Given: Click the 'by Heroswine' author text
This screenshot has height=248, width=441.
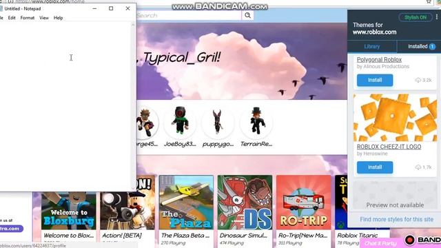Looking at the screenshot, I should (372, 154).
